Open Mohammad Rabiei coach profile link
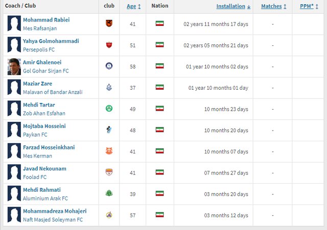327x230 pixels. click(x=46, y=20)
